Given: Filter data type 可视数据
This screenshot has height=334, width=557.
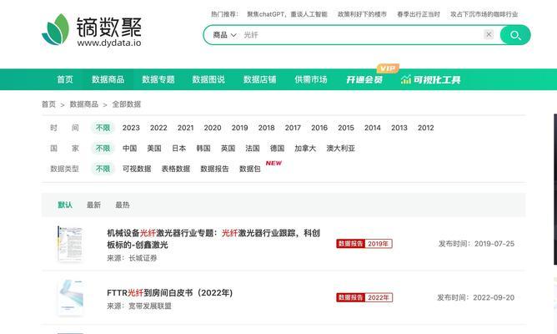Looking at the screenshot, I should pyautogui.click(x=137, y=169).
